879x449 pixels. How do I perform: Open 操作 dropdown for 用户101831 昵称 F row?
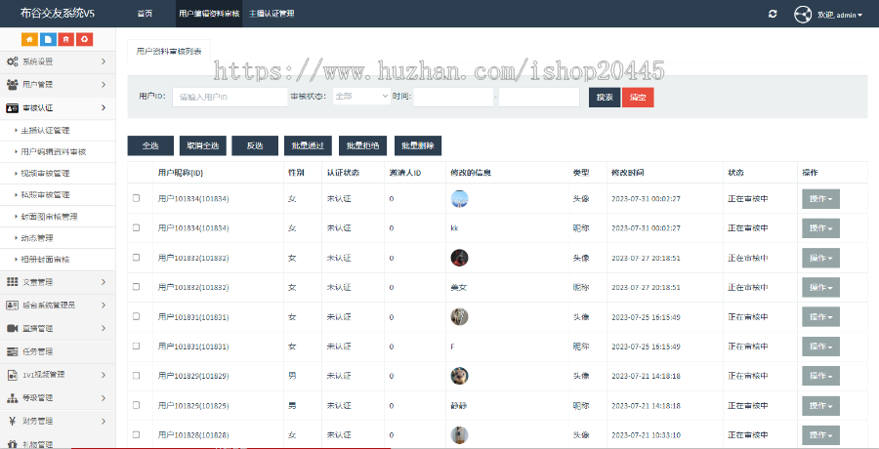click(x=820, y=347)
